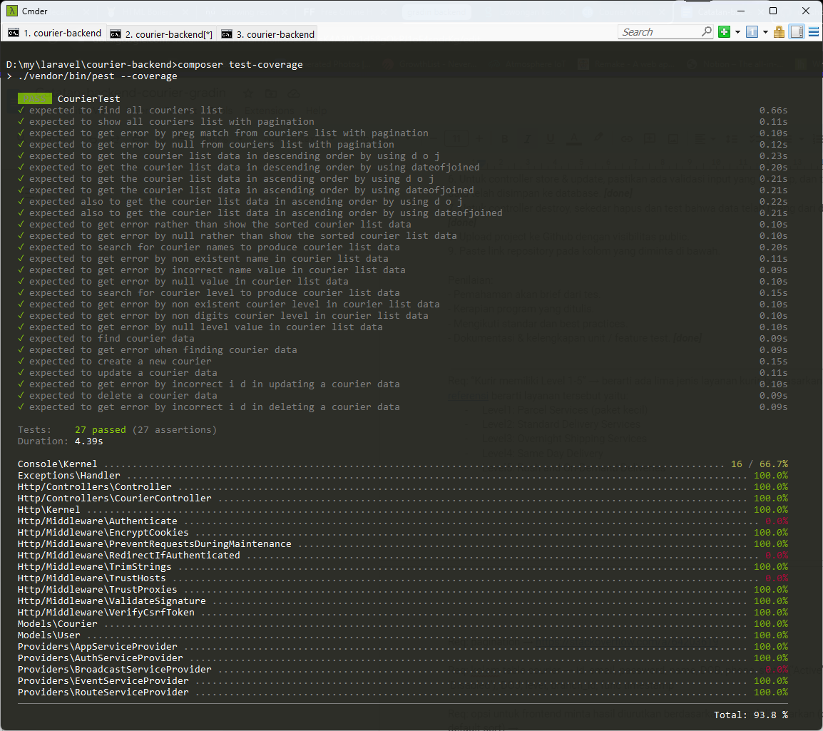
Task: Click the composer test-coverage command line
Action: pos(240,65)
